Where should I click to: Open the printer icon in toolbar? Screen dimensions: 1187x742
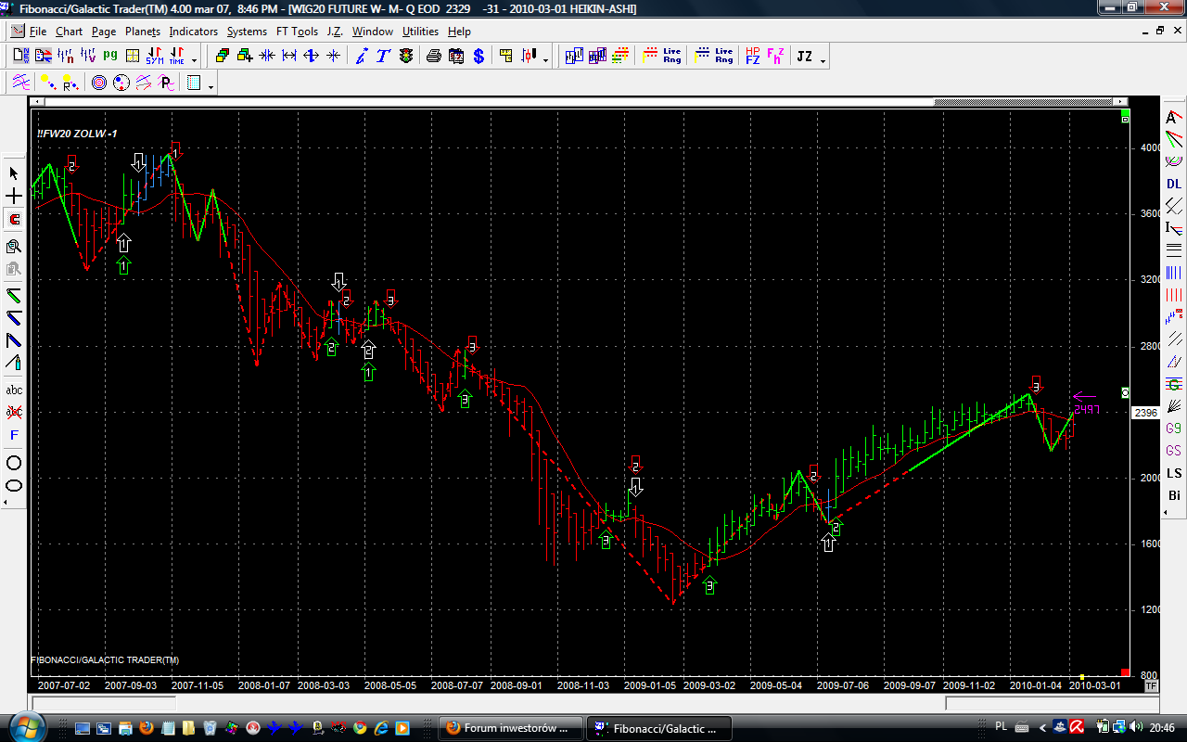pos(433,57)
